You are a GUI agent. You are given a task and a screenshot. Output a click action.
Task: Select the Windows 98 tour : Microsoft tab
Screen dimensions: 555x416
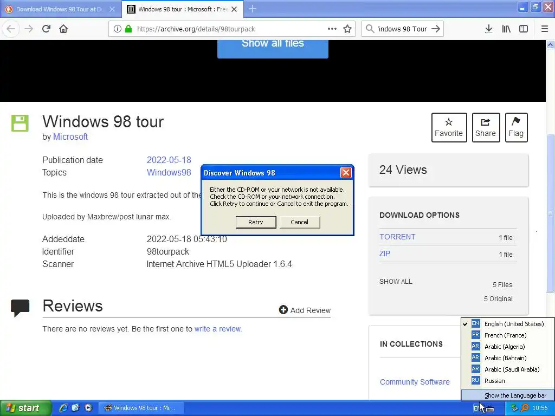tap(182, 9)
